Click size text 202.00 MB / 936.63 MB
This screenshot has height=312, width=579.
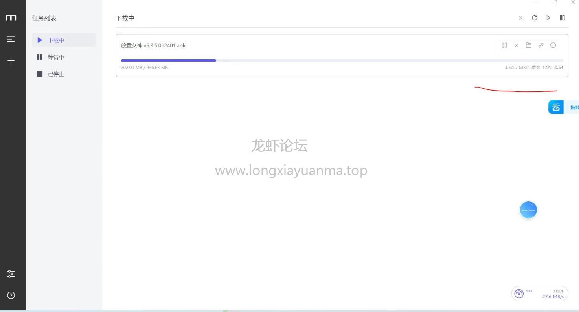coord(144,68)
